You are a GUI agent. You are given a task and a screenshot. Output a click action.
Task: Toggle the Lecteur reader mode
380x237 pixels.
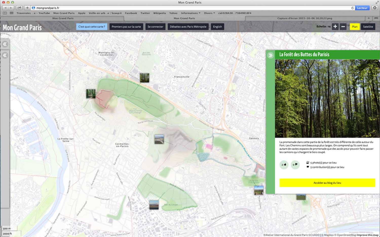point(362,8)
